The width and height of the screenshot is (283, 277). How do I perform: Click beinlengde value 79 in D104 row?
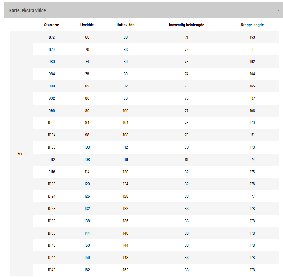tap(186, 135)
